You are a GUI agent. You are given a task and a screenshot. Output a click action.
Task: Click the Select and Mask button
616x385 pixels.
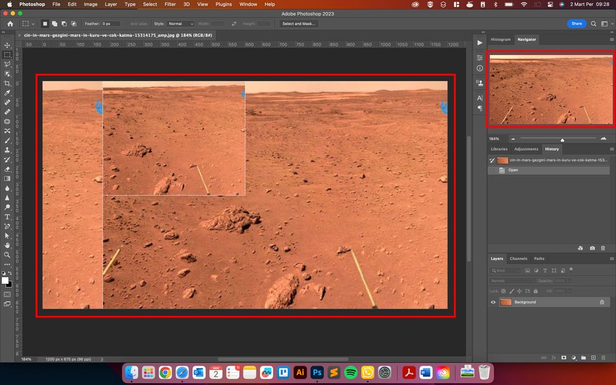click(298, 23)
